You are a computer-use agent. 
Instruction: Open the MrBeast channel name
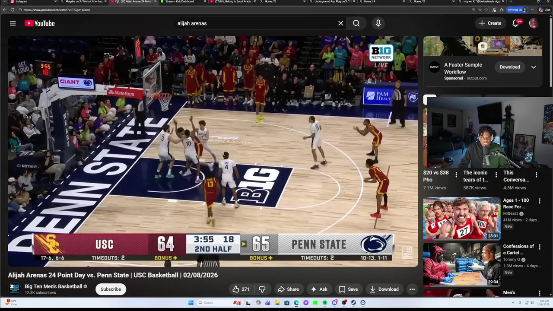point(510,213)
